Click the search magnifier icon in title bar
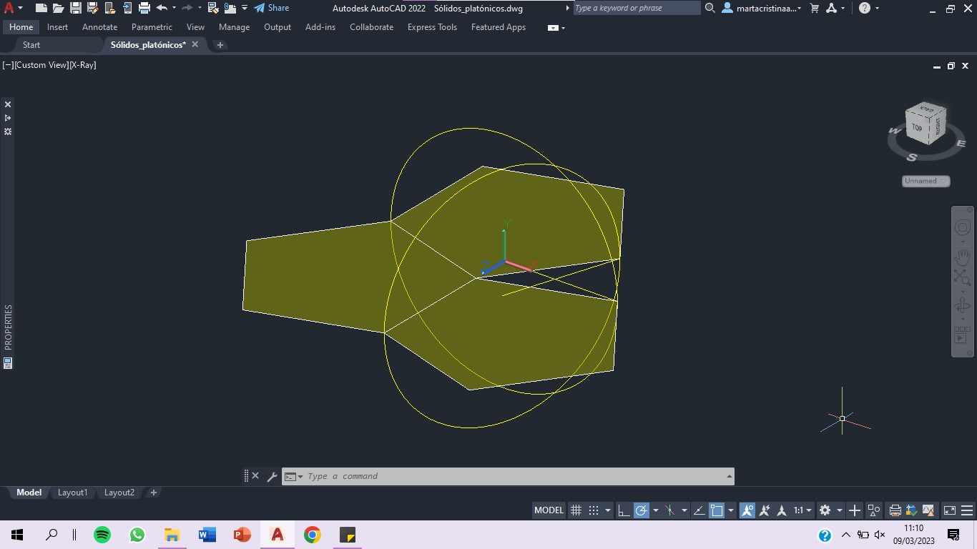The image size is (977, 549). point(710,8)
